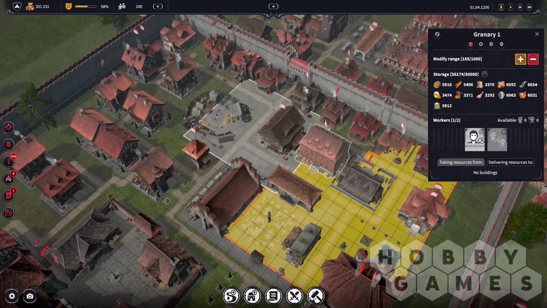Click the rename pencil icon on Granary panel
547x308 pixels.
point(437,35)
